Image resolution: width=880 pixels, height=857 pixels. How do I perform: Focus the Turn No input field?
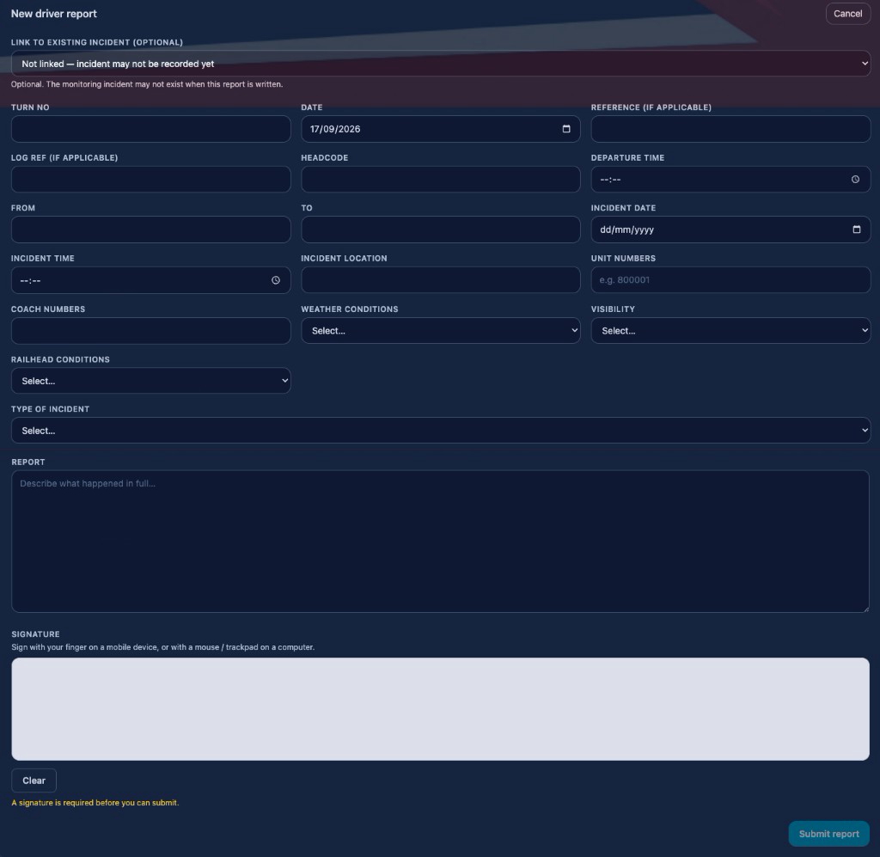[151, 129]
